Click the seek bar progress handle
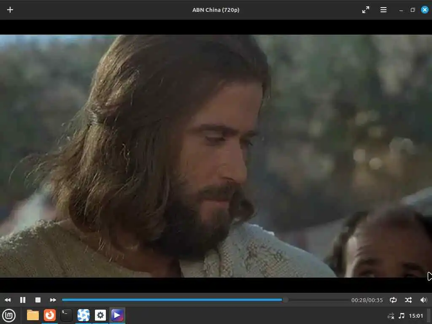 (285, 300)
